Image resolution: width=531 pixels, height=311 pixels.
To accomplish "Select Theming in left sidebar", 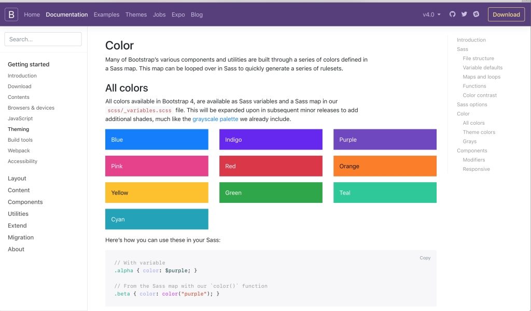I will click(x=18, y=129).
